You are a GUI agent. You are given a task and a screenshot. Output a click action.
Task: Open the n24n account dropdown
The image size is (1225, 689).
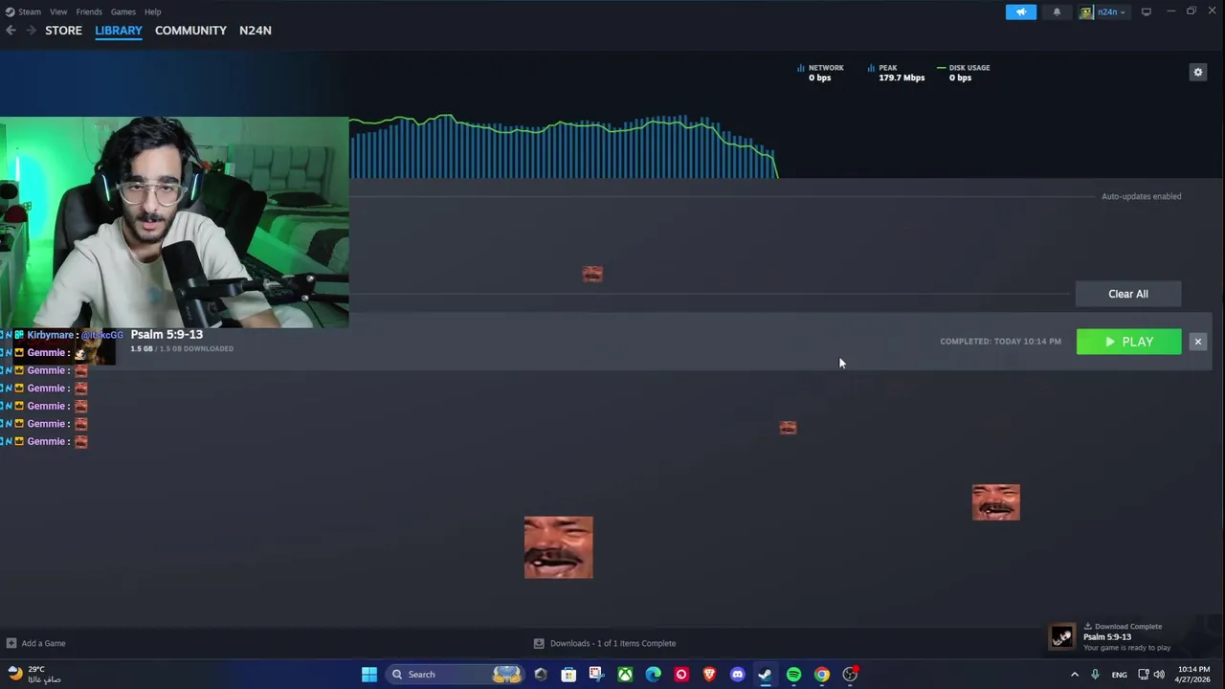pos(1103,11)
